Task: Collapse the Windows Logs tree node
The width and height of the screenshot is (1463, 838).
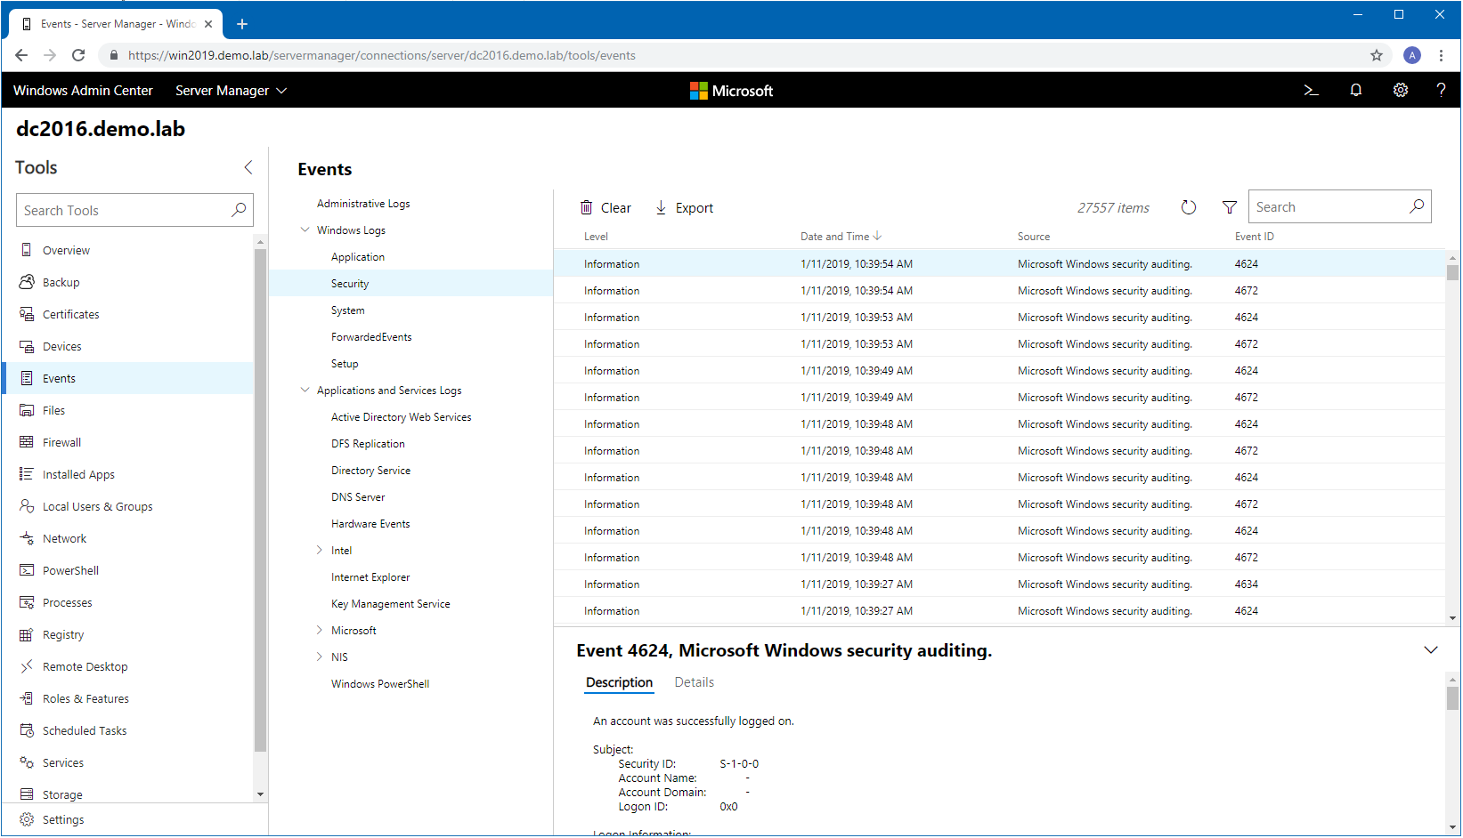Action: (x=305, y=230)
